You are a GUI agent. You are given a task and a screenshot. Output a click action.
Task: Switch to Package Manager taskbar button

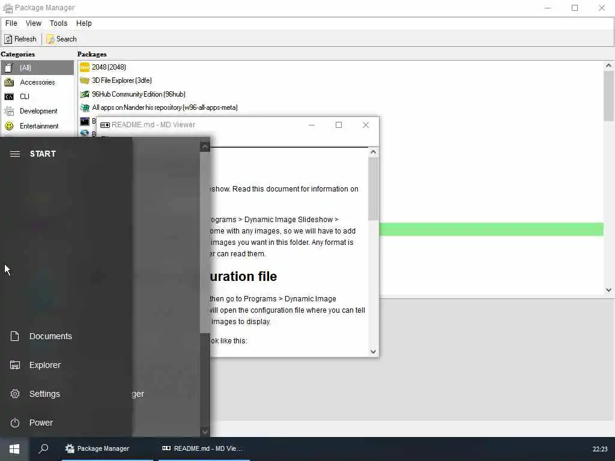(107, 449)
